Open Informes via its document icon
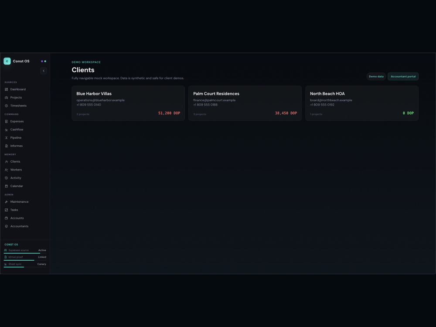 coord(7,146)
